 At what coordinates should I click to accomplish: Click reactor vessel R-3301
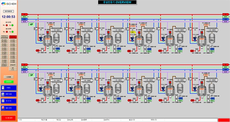pyautogui.click(x=48, y=91)
